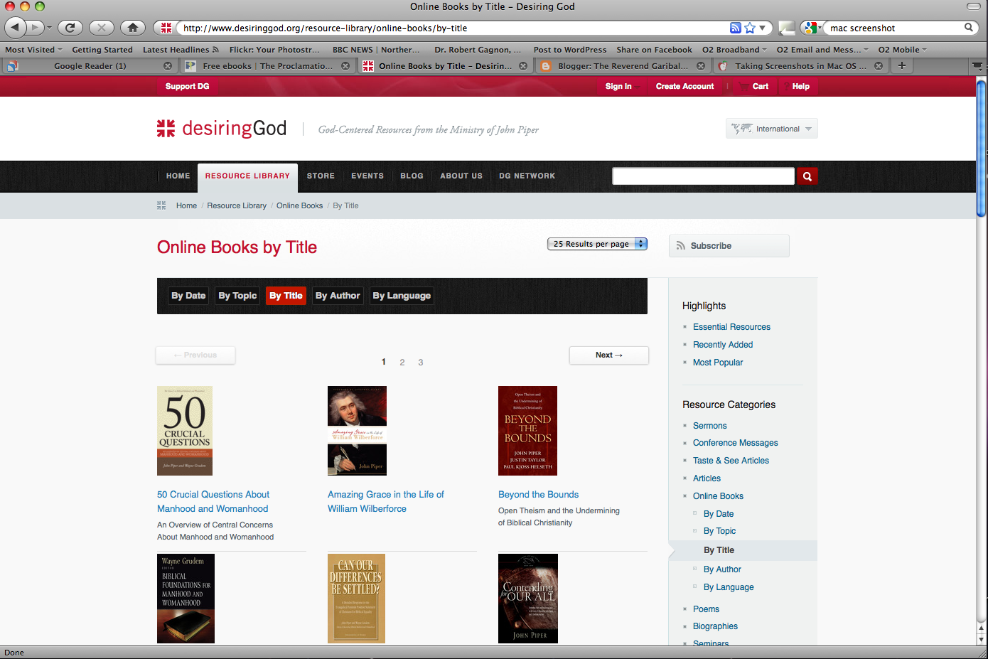Click the browser Back arrow button
Screen dimensions: 988x659
pyautogui.click(x=15, y=28)
